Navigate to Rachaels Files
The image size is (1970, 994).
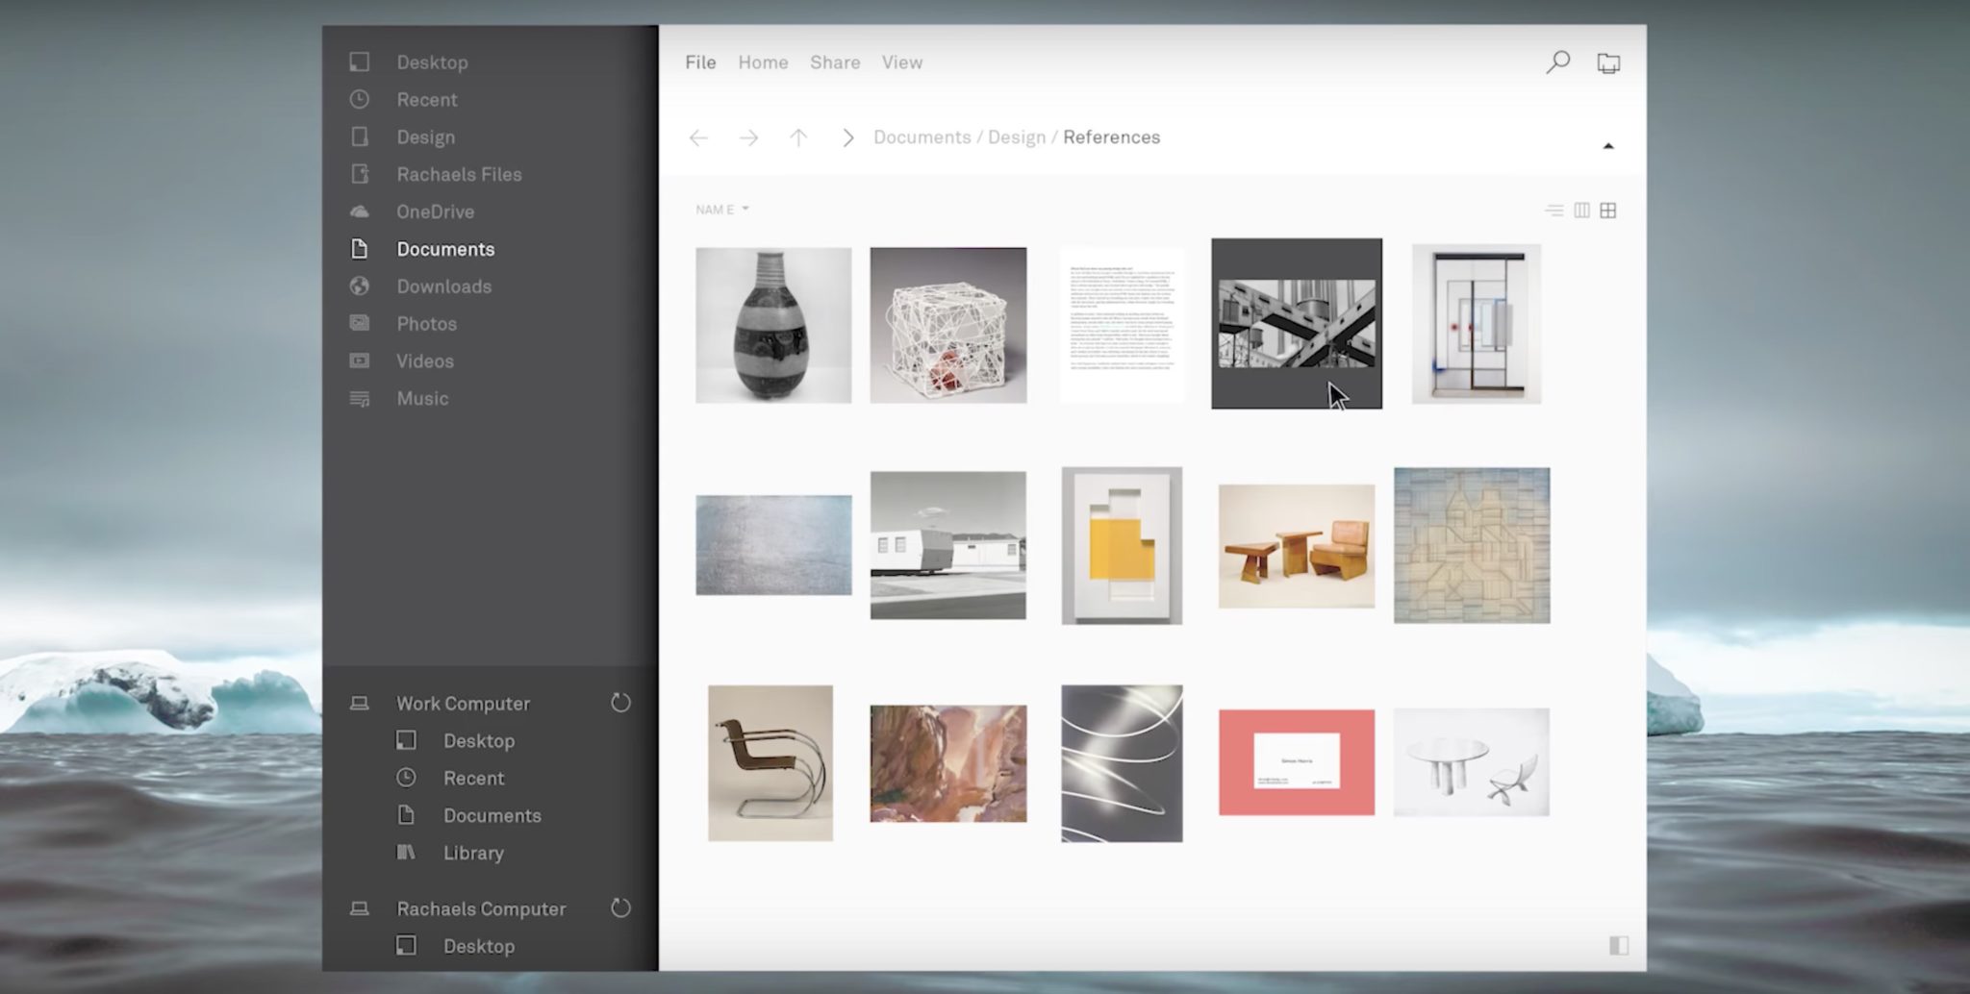point(460,174)
